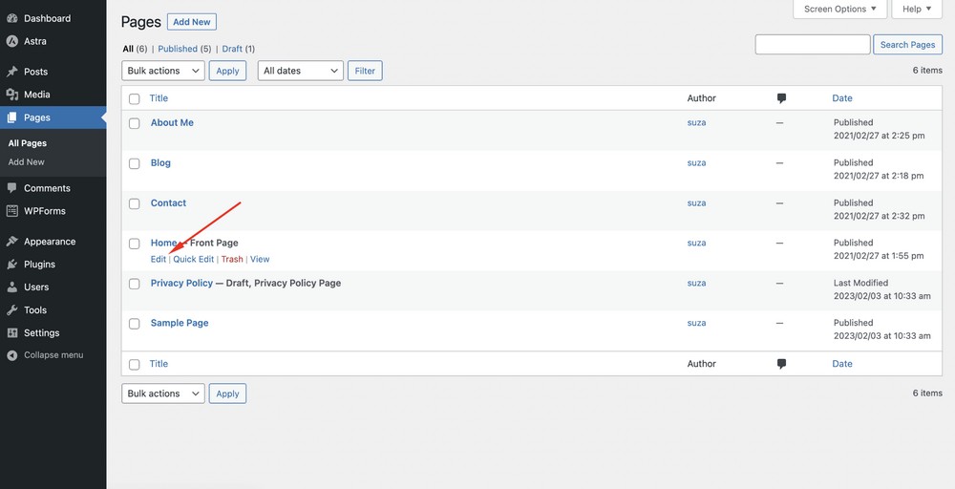
Task: Open the Sample Page title link
Action: coord(180,324)
